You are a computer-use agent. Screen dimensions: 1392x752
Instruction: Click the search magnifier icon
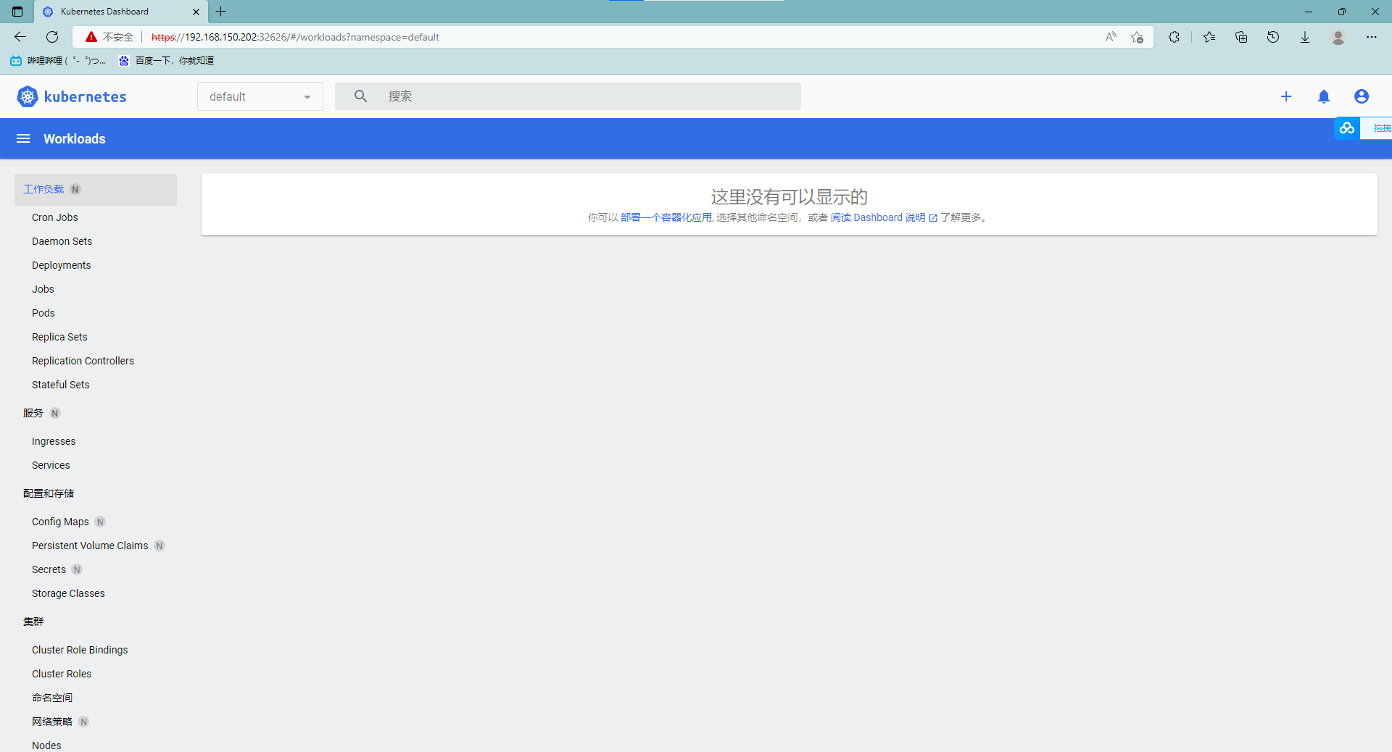tap(360, 96)
